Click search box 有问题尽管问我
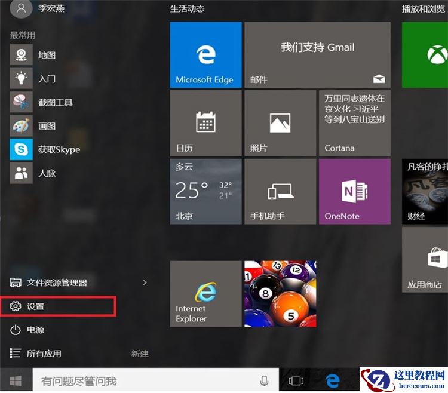 156,380
